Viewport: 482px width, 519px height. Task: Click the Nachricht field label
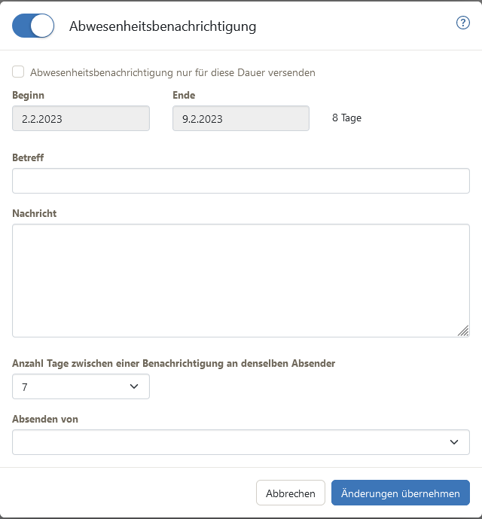point(35,213)
